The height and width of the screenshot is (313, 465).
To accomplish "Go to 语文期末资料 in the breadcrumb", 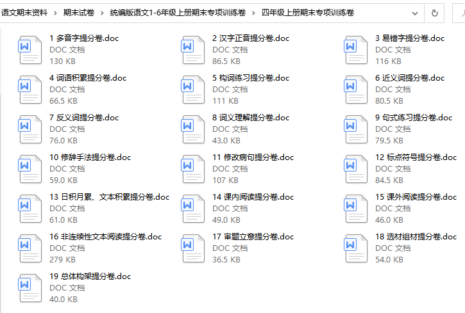I will tap(24, 13).
